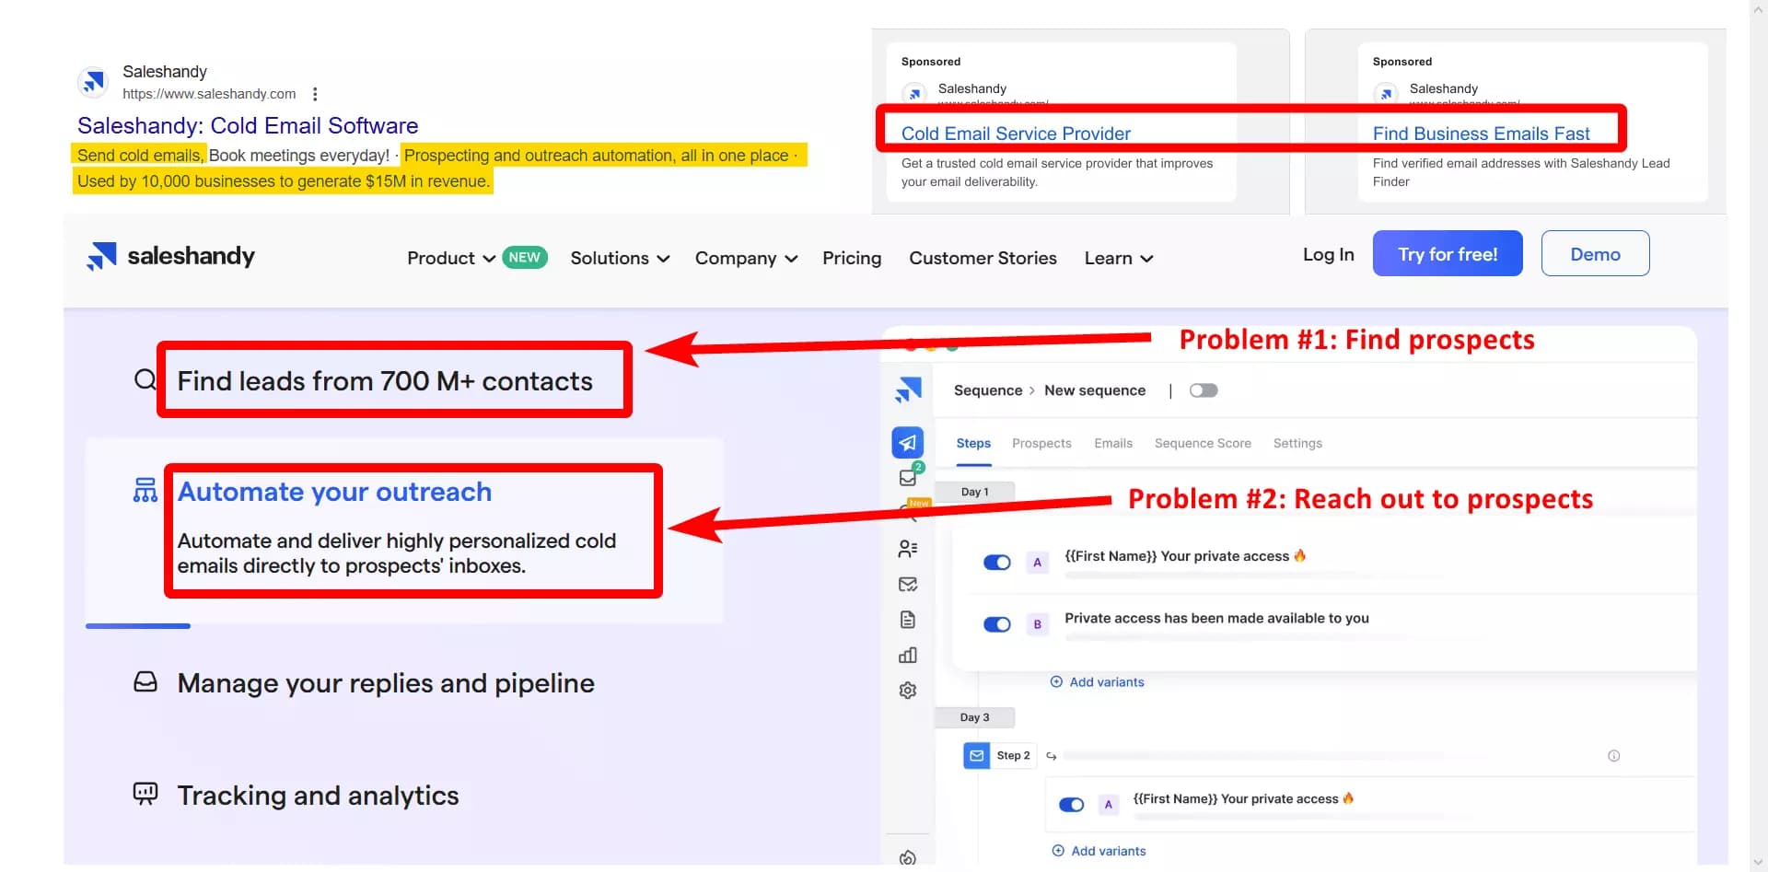Open the Saleshandy: Cold Email Software result link
Image resolution: width=1768 pixels, height=872 pixels.
pyautogui.click(x=248, y=125)
